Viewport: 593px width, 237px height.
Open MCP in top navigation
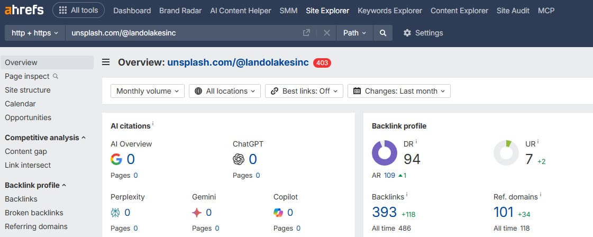click(x=546, y=11)
